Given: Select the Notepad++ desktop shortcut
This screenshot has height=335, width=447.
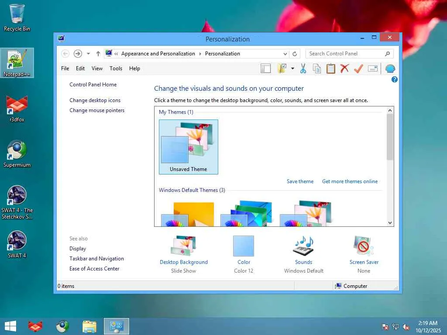Looking at the screenshot, I should [17, 63].
